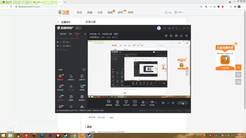Select the orange highlighted scene tab

coord(77,34)
